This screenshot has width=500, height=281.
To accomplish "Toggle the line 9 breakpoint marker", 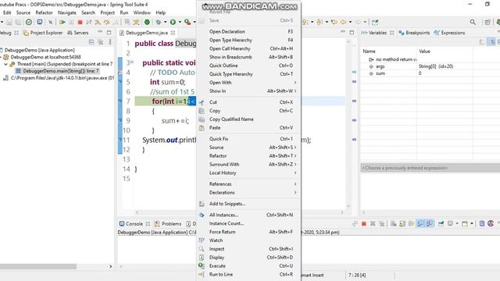I will click(120, 120).
